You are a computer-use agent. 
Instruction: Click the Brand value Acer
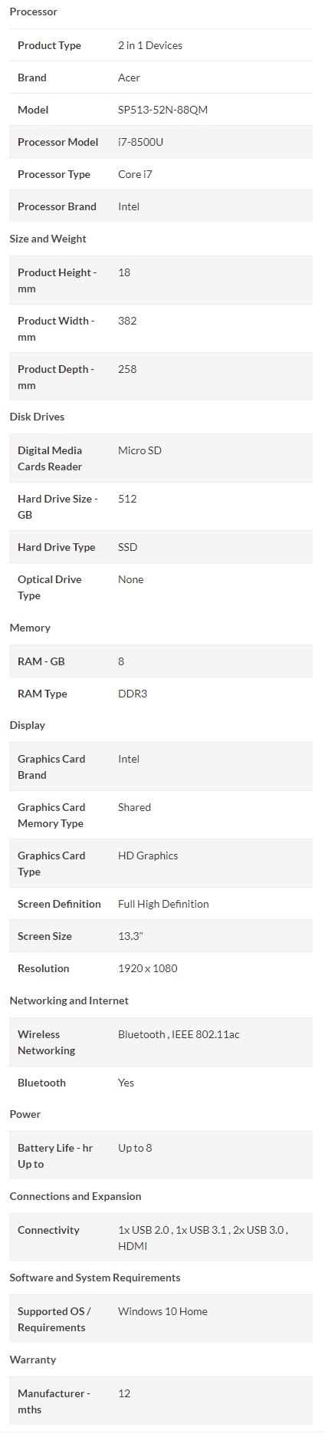[x=129, y=77]
